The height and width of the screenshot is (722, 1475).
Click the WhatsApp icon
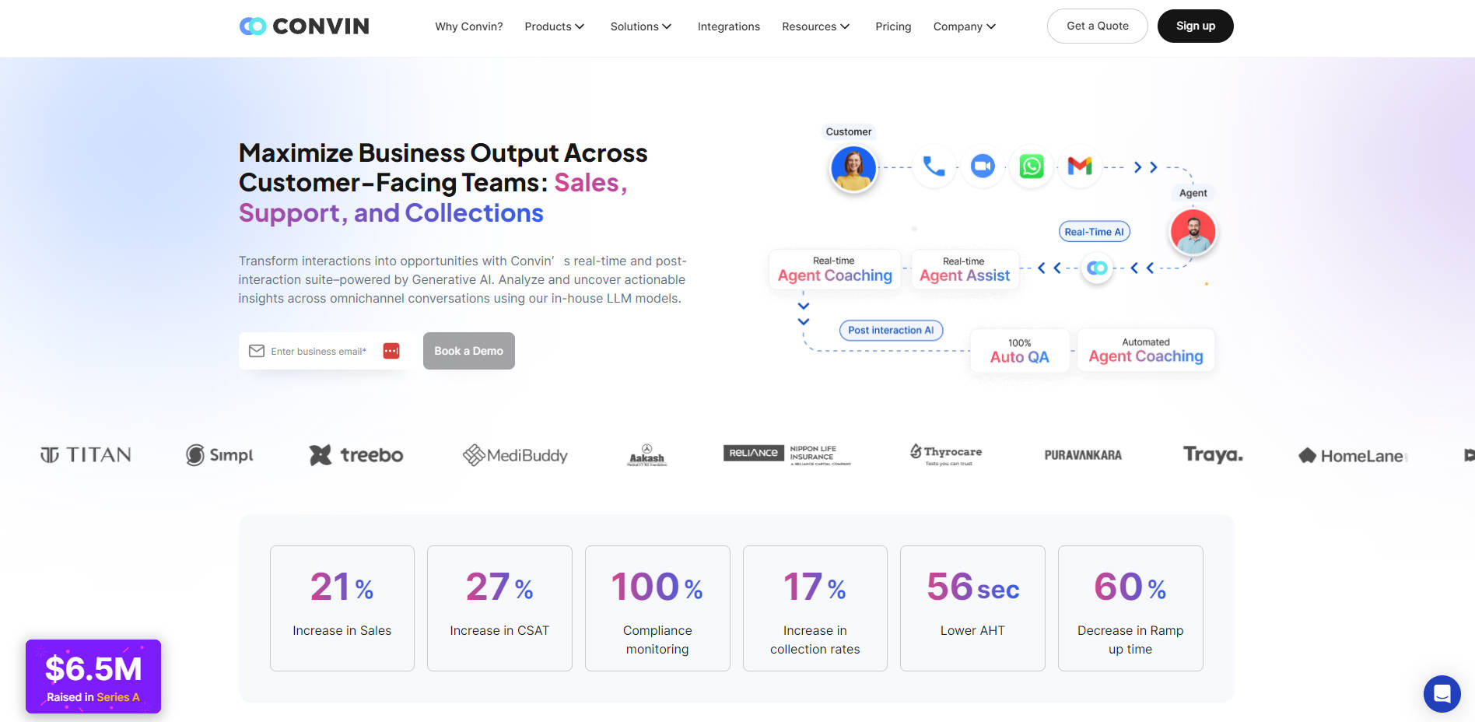point(1032,166)
